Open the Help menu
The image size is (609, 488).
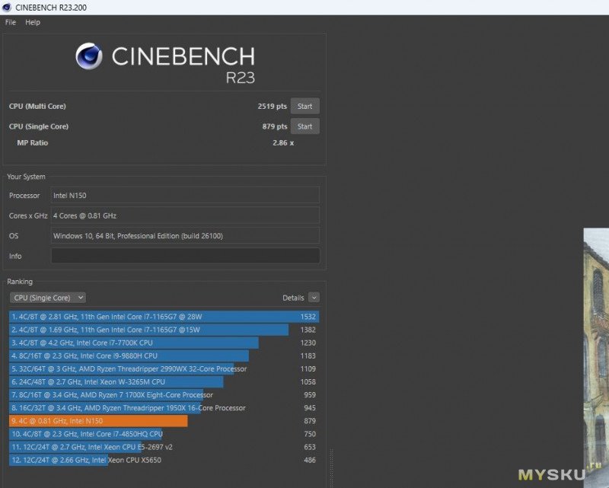[x=33, y=23]
